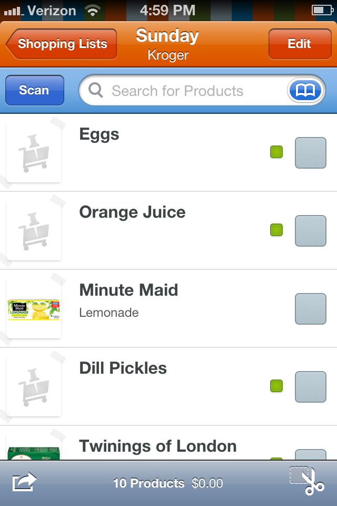The height and width of the screenshot is (506, 337).
Task: Tap the 10 Products total label
Action: tap(148, 483)
